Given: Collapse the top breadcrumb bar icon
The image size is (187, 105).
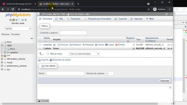Looking at the screenshot, I should click(x=171, y=14).
